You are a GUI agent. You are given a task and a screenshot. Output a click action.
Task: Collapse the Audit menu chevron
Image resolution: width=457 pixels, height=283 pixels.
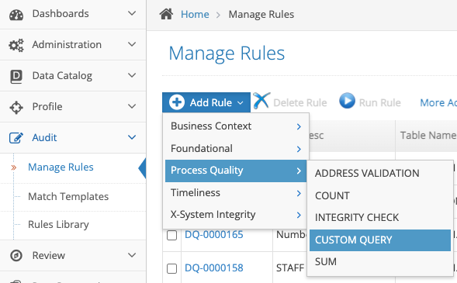[132, 137]
